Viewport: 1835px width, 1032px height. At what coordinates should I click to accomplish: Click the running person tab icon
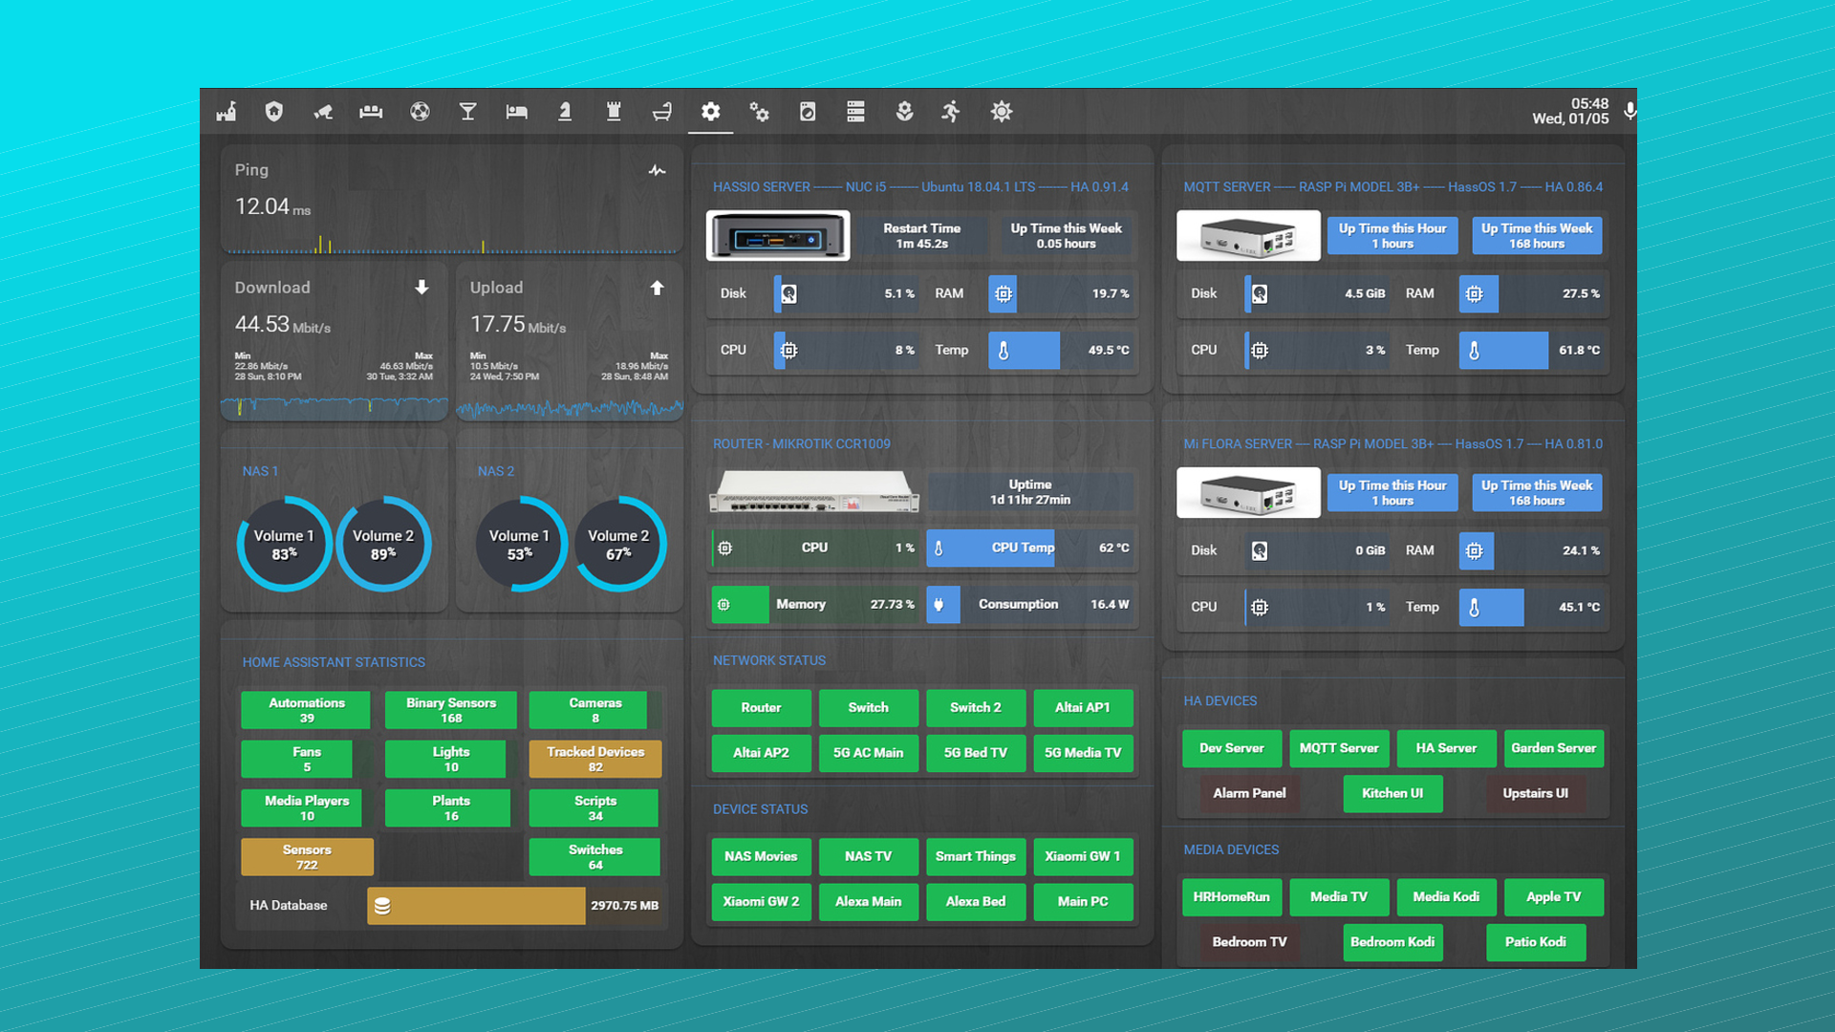pos(950,112)
